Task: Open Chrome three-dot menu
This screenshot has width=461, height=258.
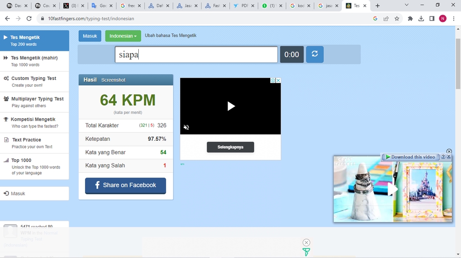Action: [x=454, y=19]
